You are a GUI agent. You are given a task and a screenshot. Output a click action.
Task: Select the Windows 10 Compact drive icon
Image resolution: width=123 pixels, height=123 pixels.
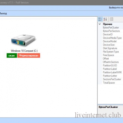[x=23, y=40]
